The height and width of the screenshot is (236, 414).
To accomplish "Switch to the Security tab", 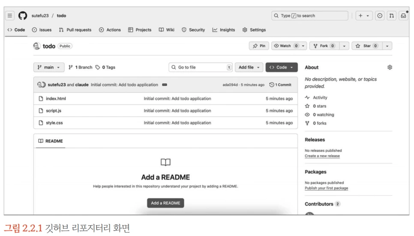I will (x=193, y=30).
